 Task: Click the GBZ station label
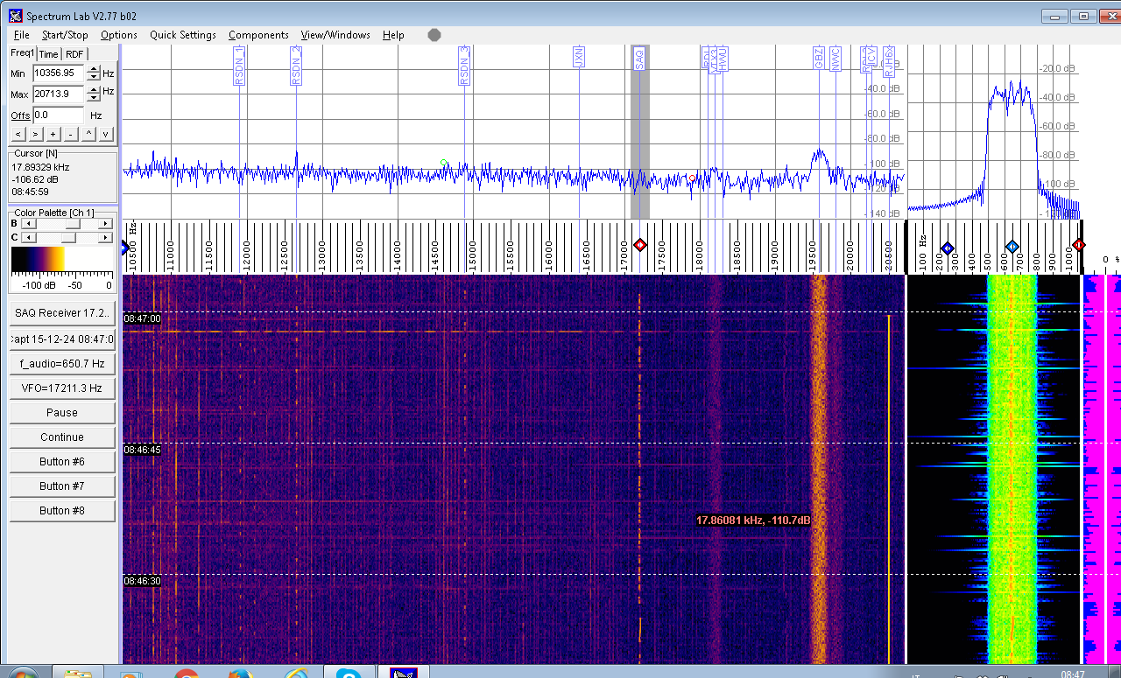coord(819,59)
